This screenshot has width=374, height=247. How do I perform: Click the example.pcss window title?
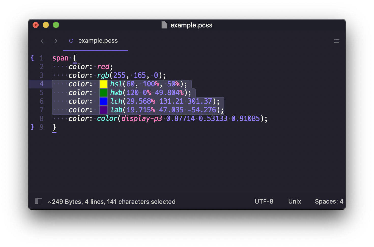click(x=191, y=25)
